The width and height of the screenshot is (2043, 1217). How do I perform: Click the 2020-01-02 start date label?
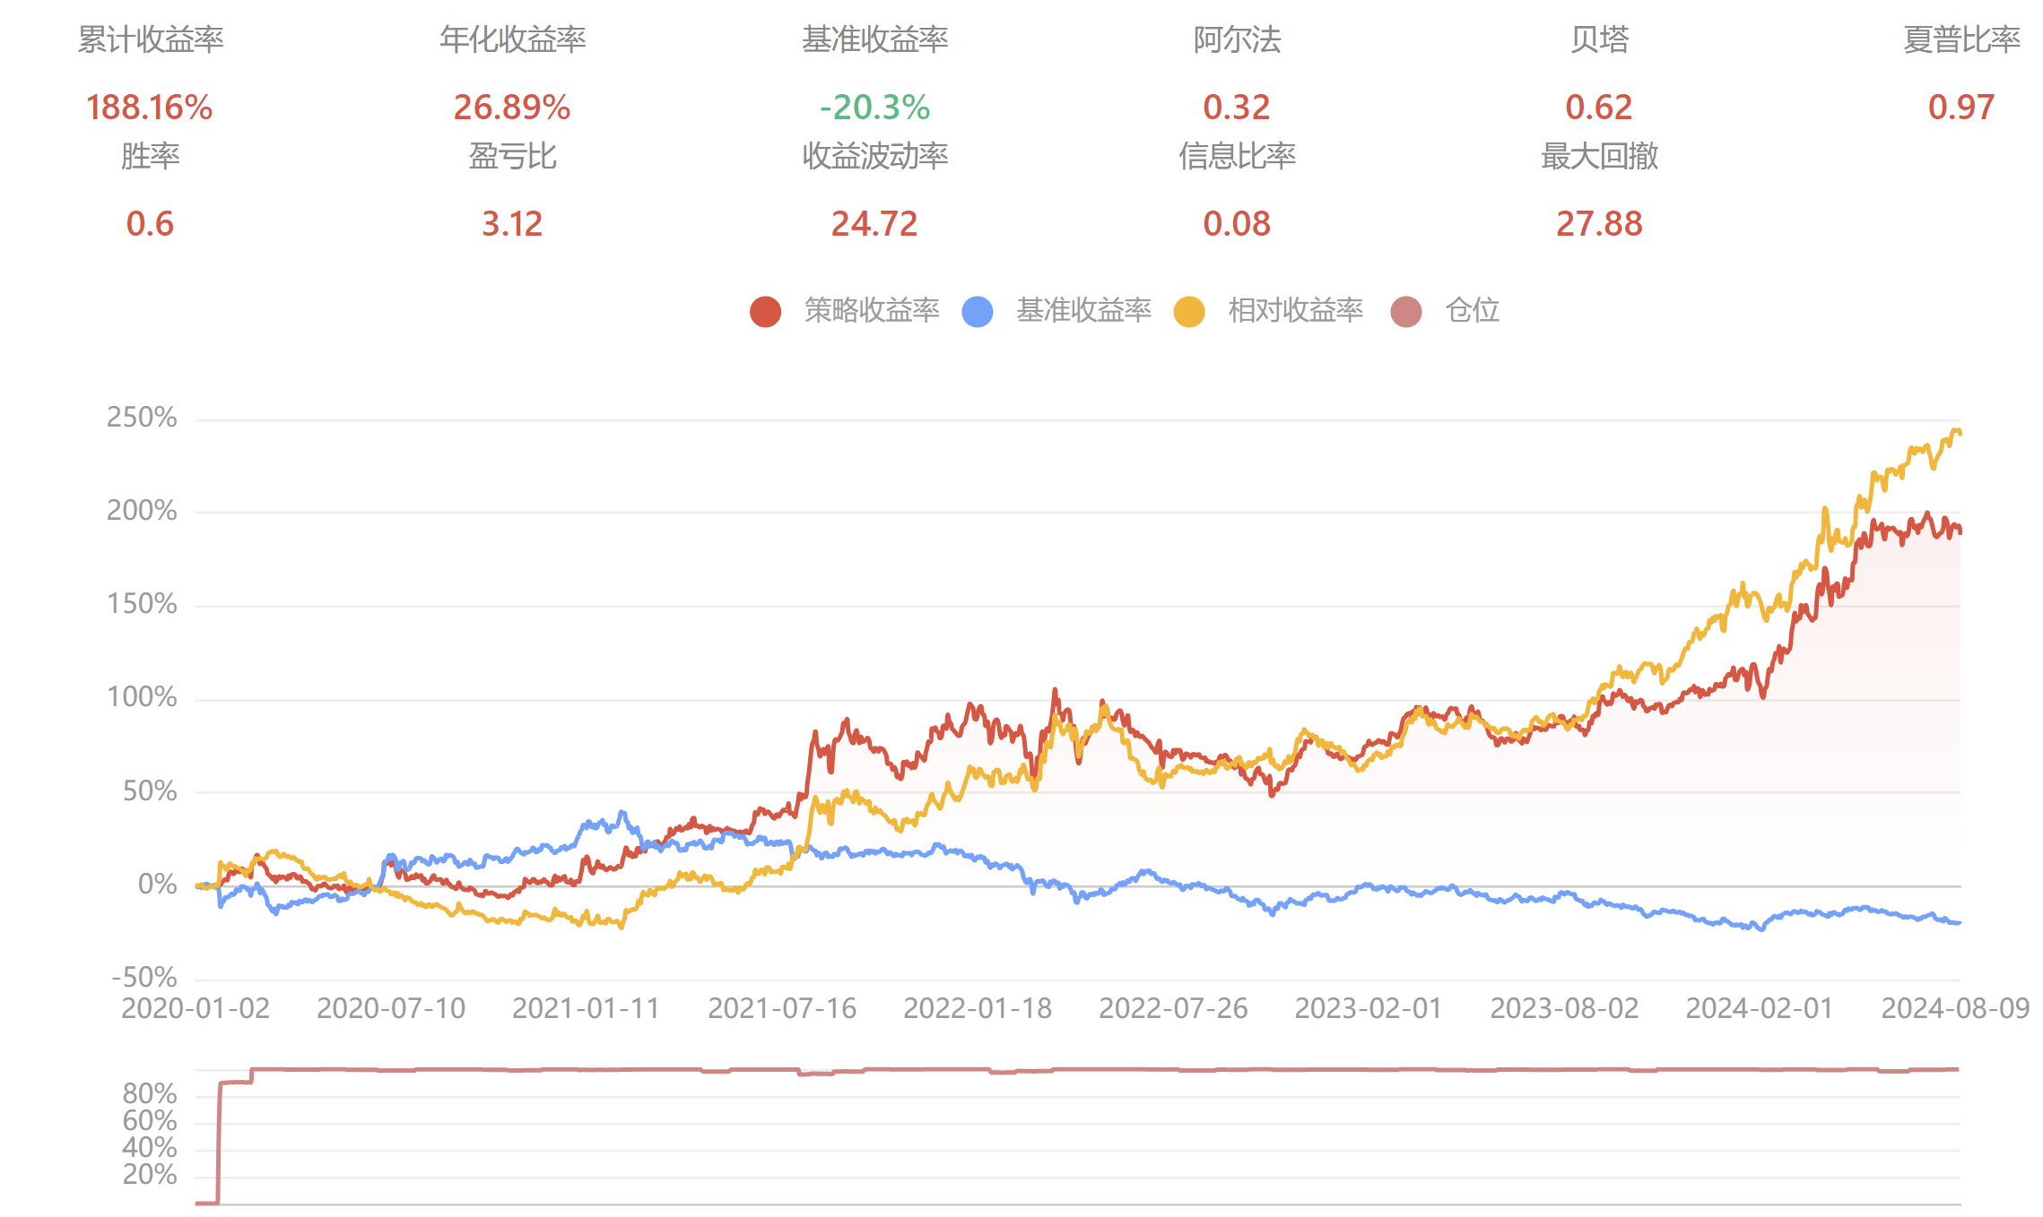196,1008
